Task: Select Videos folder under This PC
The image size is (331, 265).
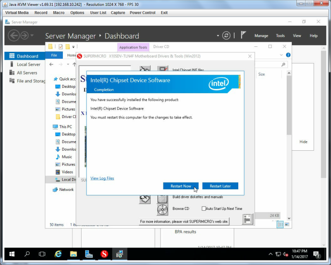Action: coord(64,172)
